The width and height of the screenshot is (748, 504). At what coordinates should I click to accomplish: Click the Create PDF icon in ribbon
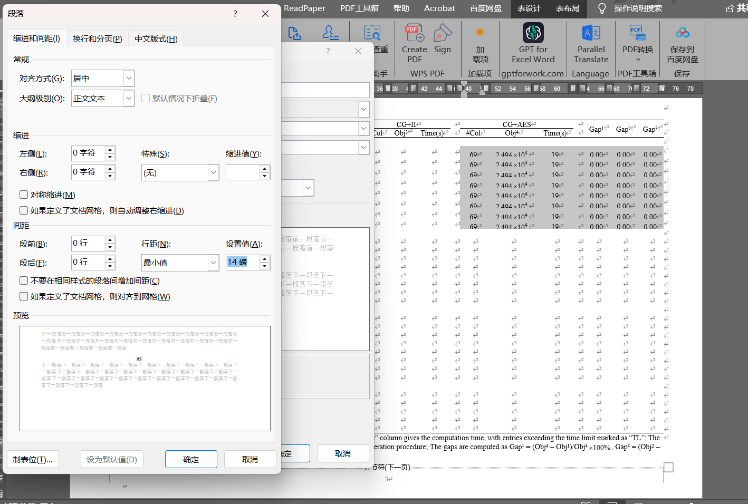click(x=414, y=33)
